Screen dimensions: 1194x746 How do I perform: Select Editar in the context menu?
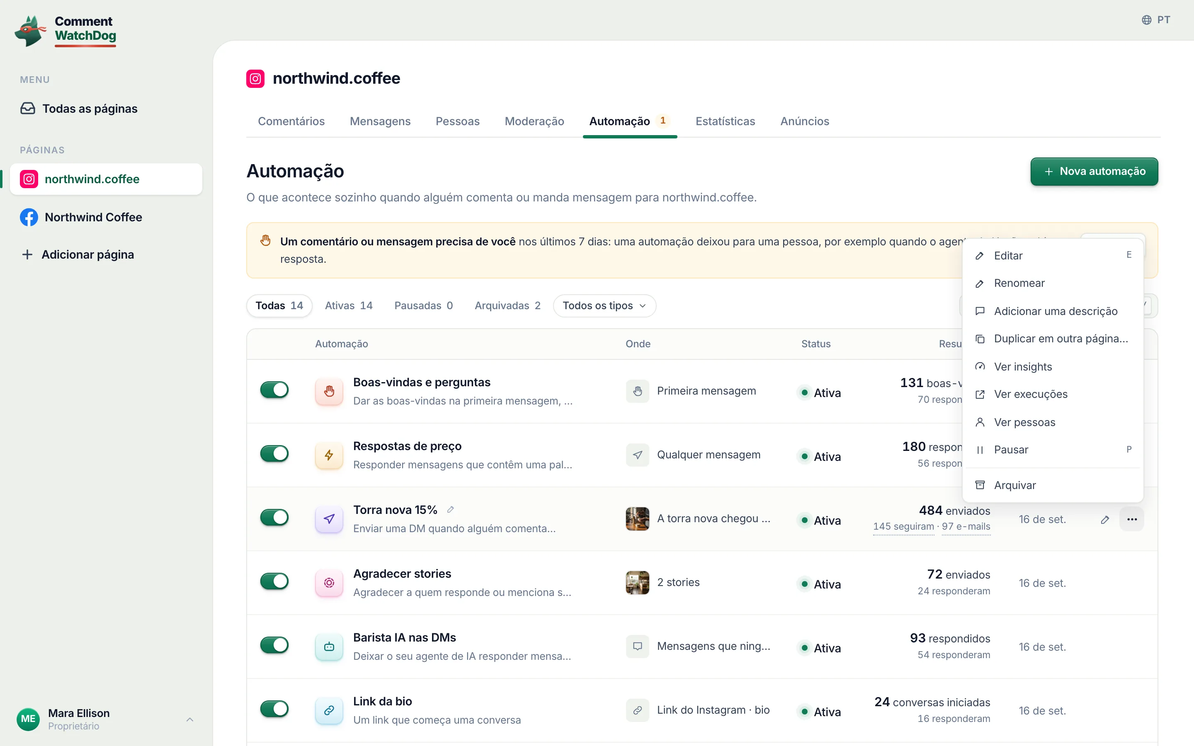tap(1053, 256)
